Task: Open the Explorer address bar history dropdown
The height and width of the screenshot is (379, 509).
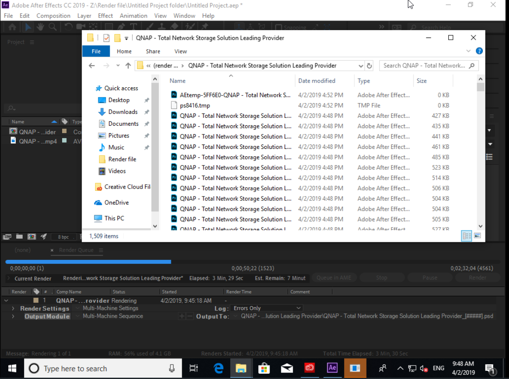Action: click(x=360, y=65)
